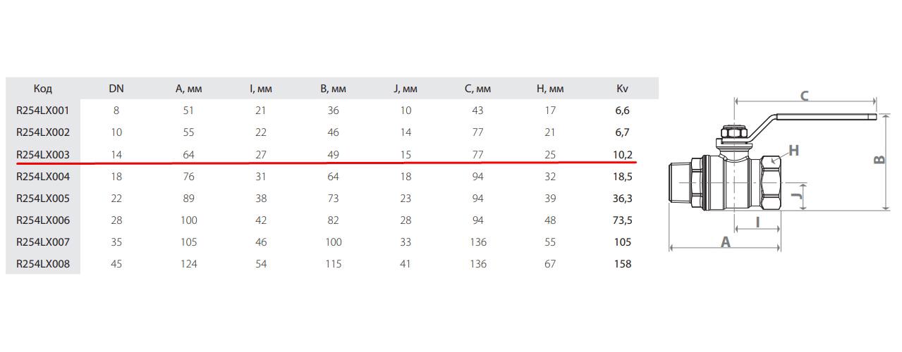This screenshot has width=902, height=352.
Task: Select product code R254LX001
Action: 43,111
